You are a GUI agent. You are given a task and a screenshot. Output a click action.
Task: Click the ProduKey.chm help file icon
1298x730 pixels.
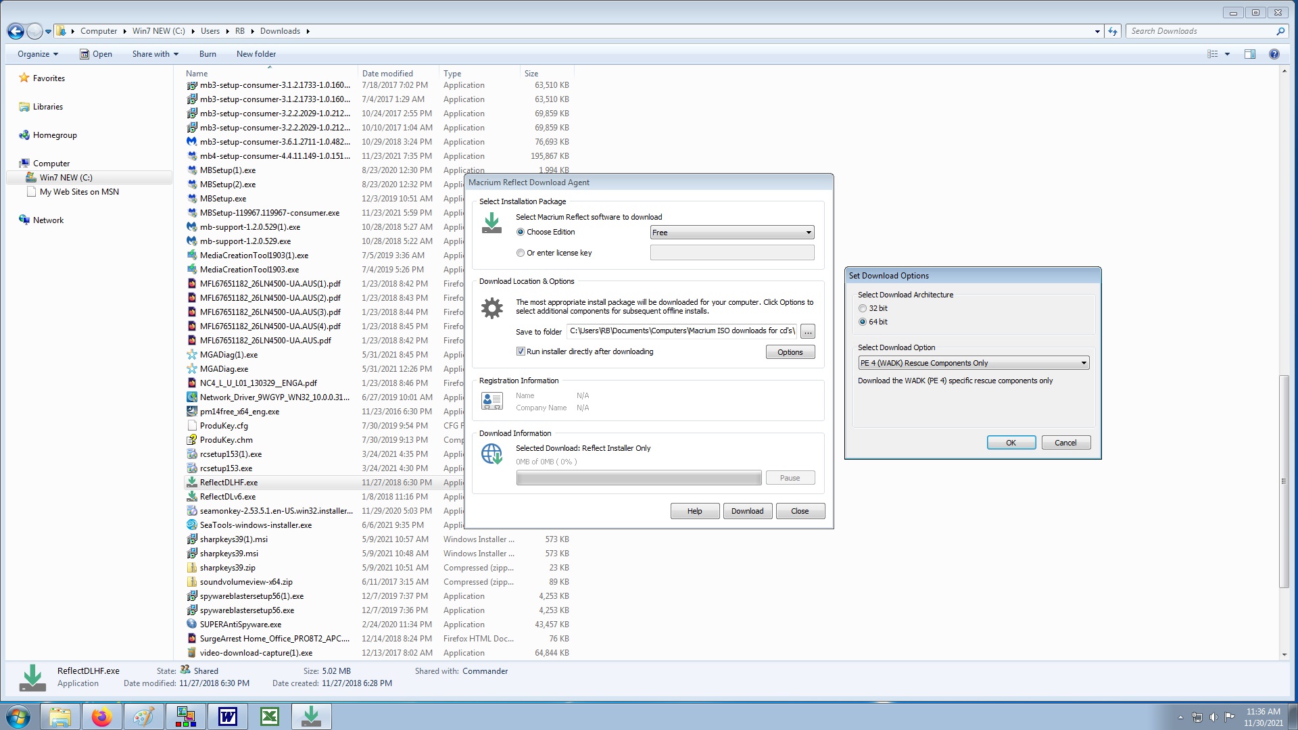point(192,440)
